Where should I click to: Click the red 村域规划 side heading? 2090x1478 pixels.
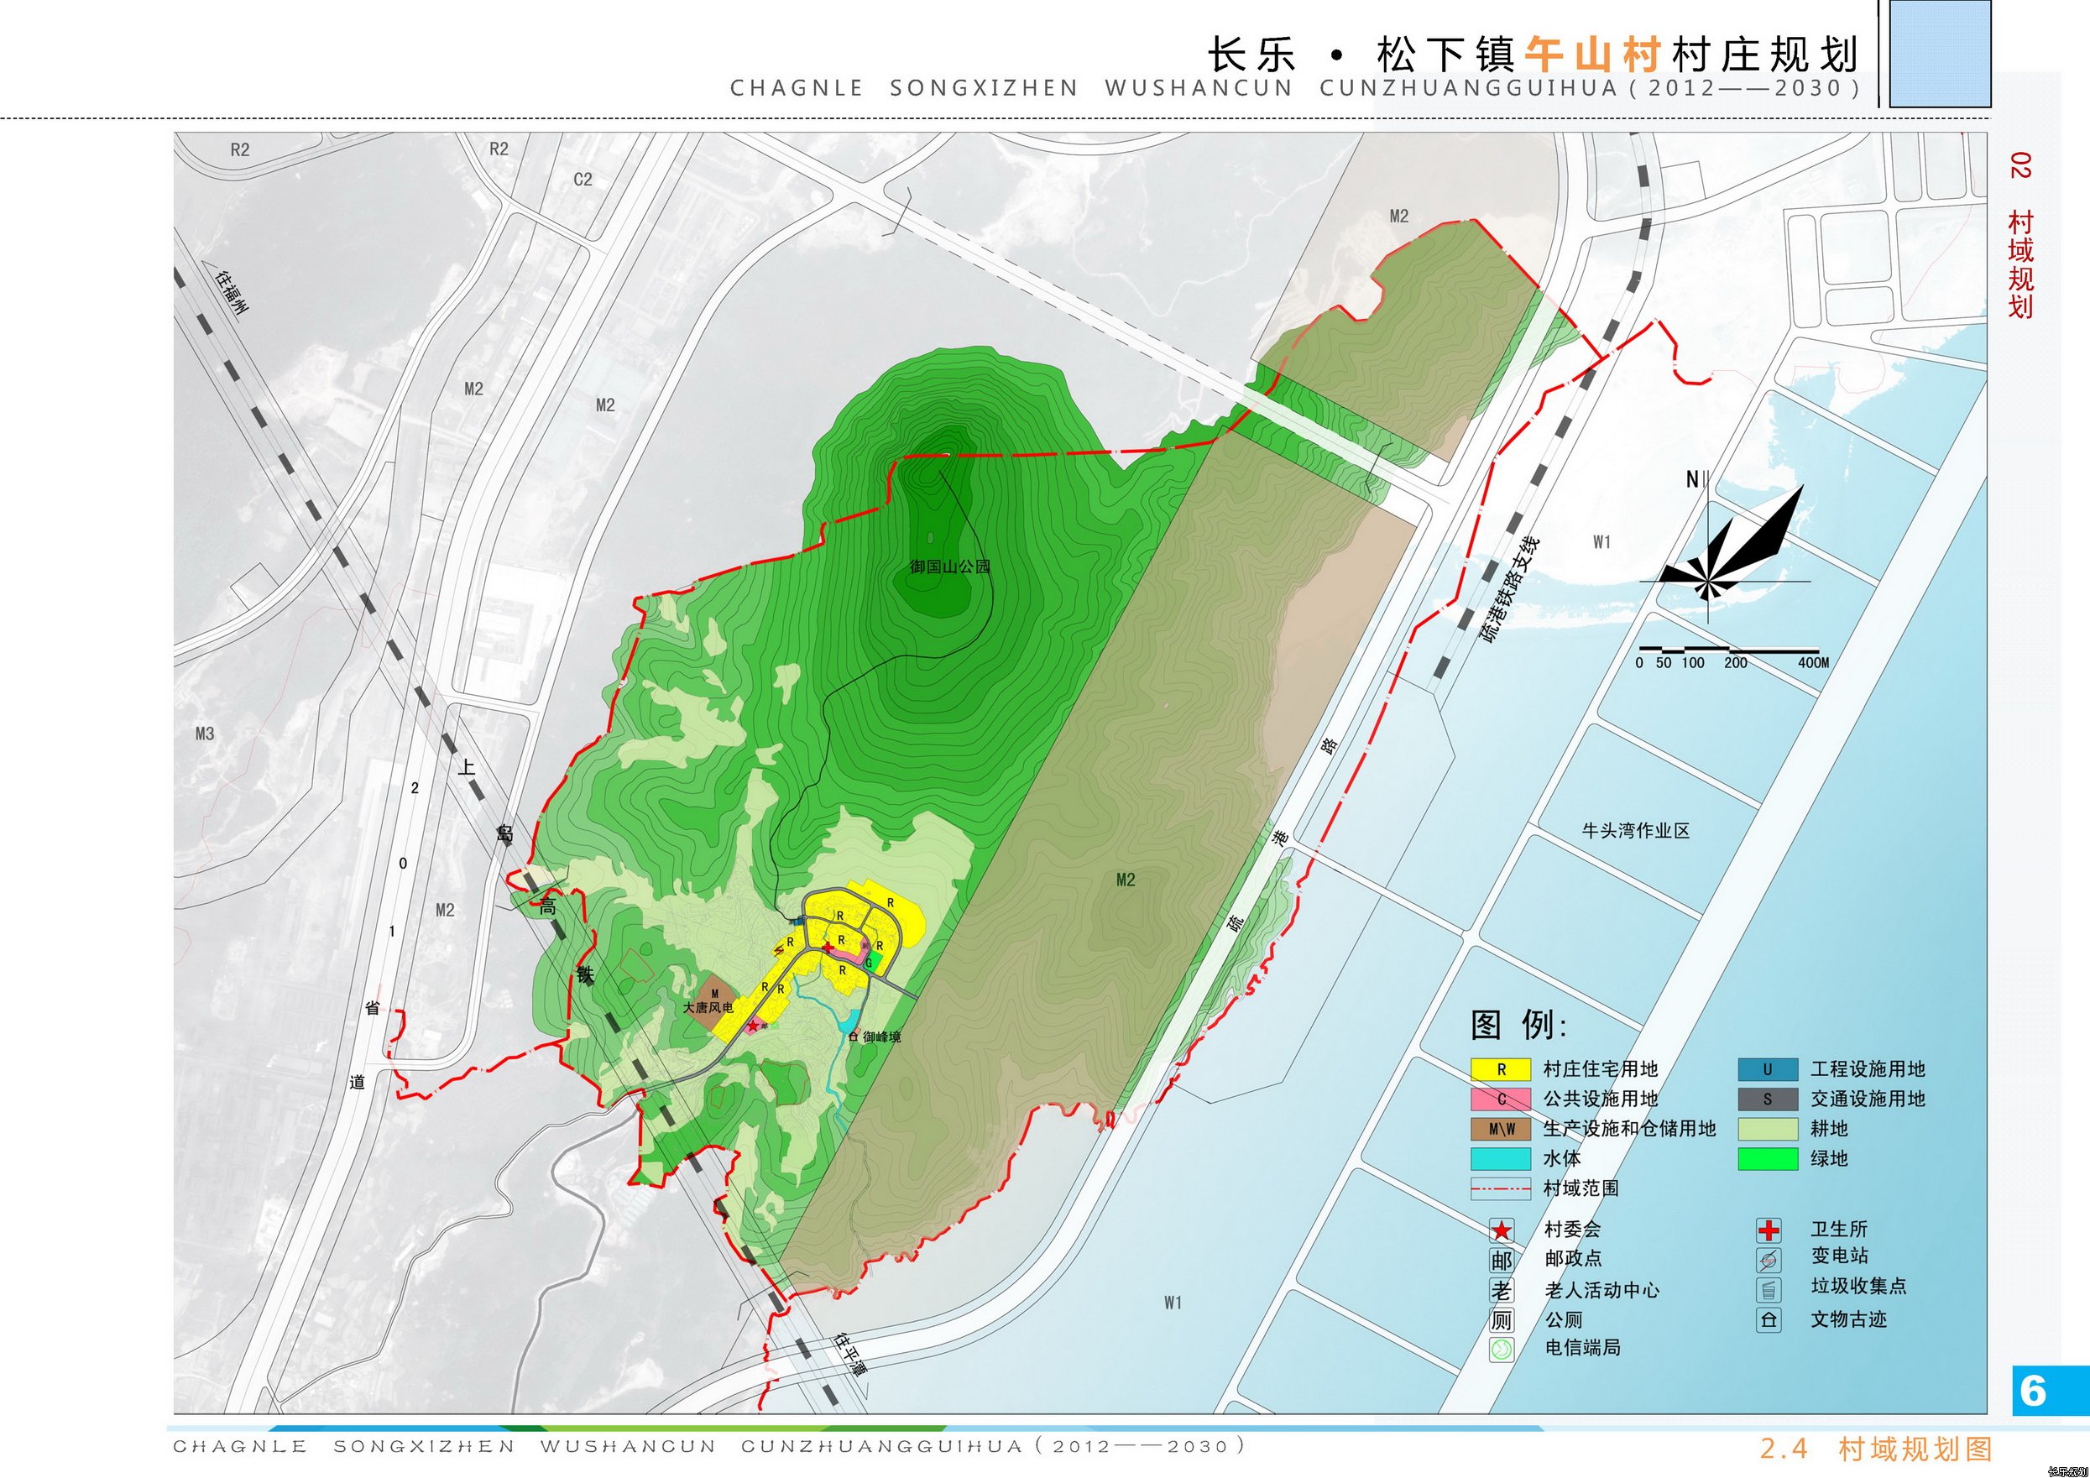[x=2019, y=264]
